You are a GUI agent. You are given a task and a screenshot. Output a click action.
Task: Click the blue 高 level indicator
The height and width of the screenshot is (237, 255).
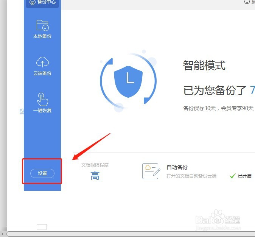click(95, 176)
